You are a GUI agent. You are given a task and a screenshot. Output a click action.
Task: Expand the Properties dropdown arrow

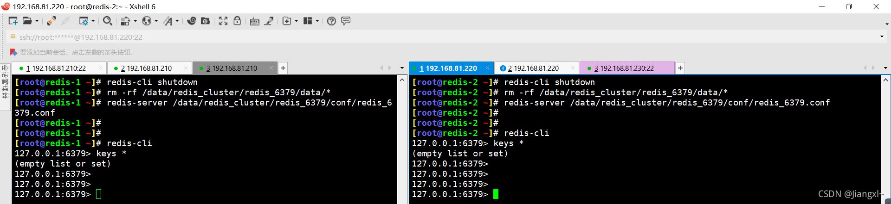[x=93, y=21]
